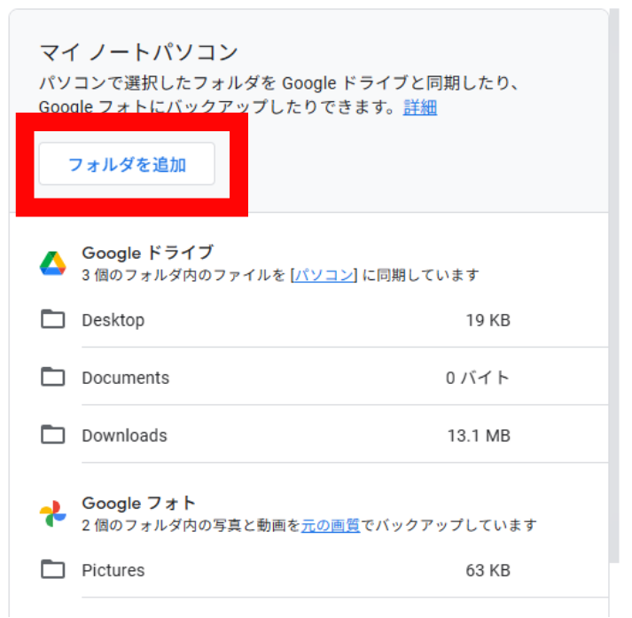
Task: Click the Pictures folder icon
Action: pyautogui.click(x=53, y=569)
